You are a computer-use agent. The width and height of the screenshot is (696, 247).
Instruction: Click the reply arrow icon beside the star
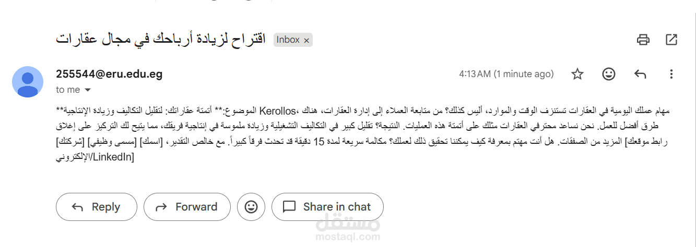click(x=640, y=74)
